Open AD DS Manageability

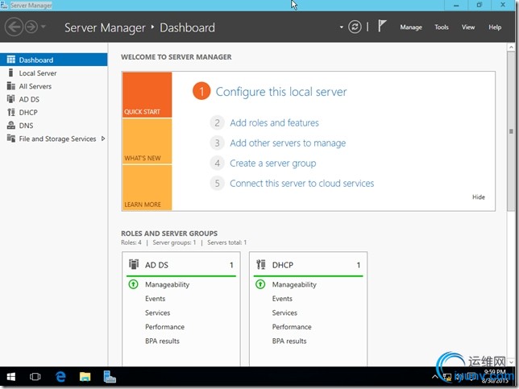167,284
